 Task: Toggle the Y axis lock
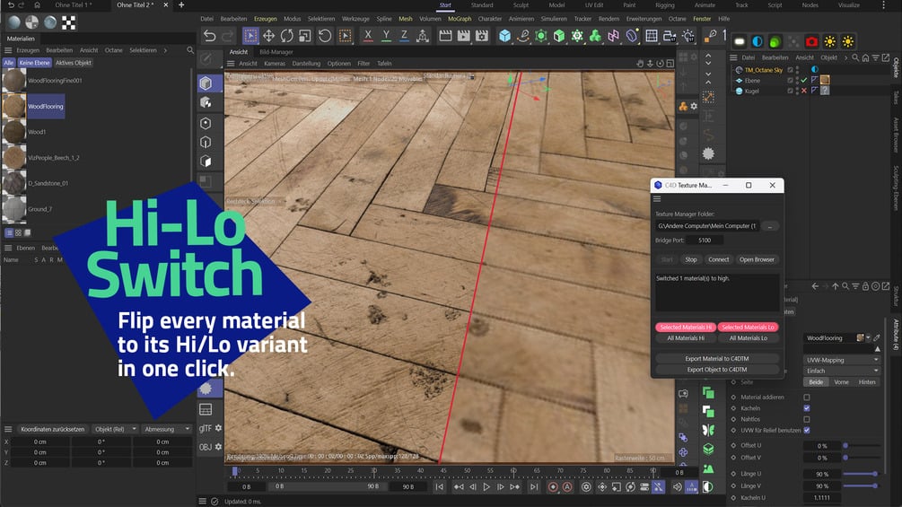(386, 36)
